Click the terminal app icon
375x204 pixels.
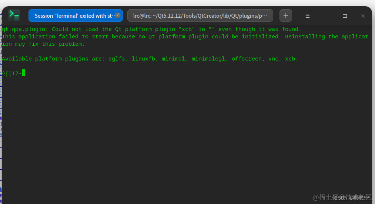(x=14, y=15)
